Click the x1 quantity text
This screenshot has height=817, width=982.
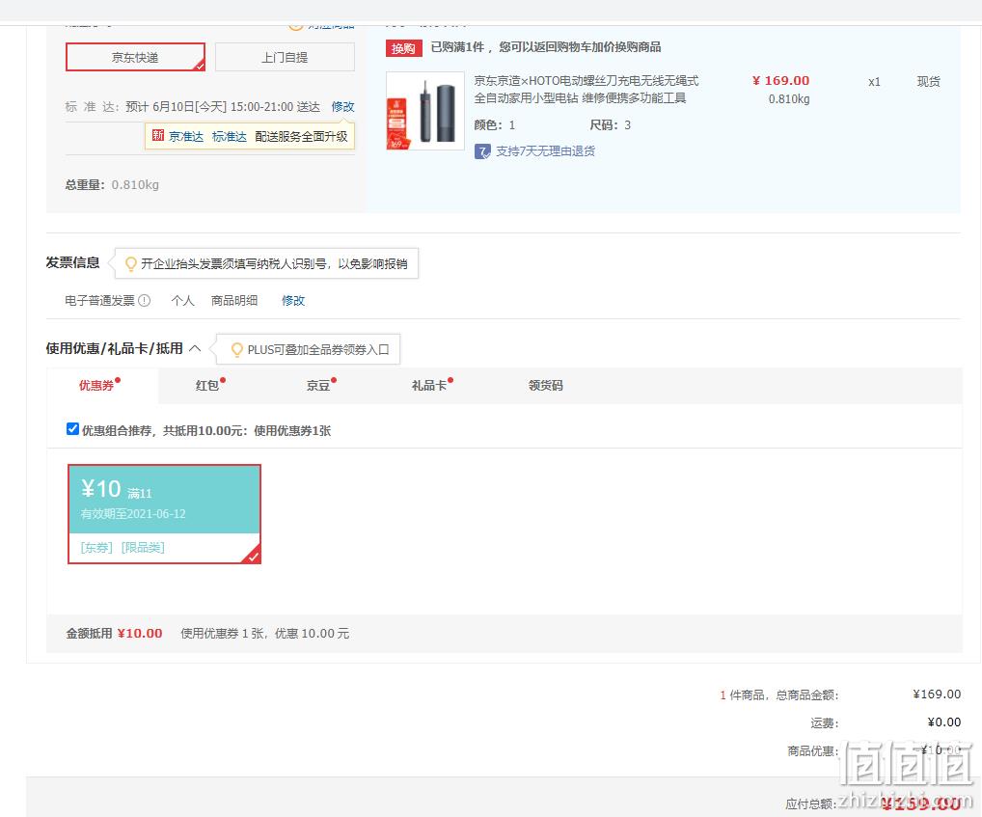874,81
